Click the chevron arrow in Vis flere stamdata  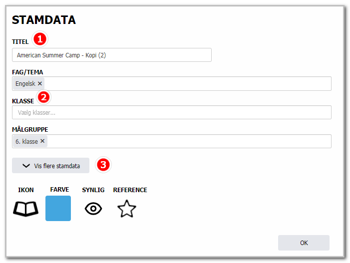26,166
